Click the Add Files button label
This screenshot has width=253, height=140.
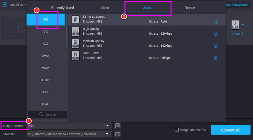(x=16, y=5)
